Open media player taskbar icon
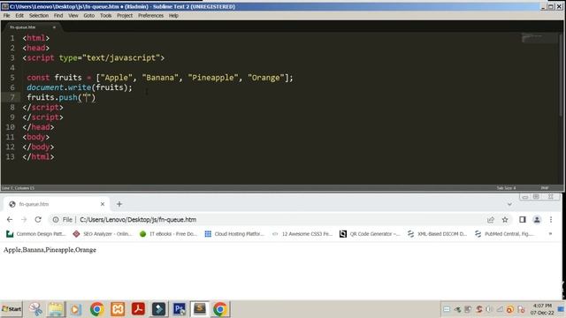Viewport: 566px width, 318px height. 76,309
